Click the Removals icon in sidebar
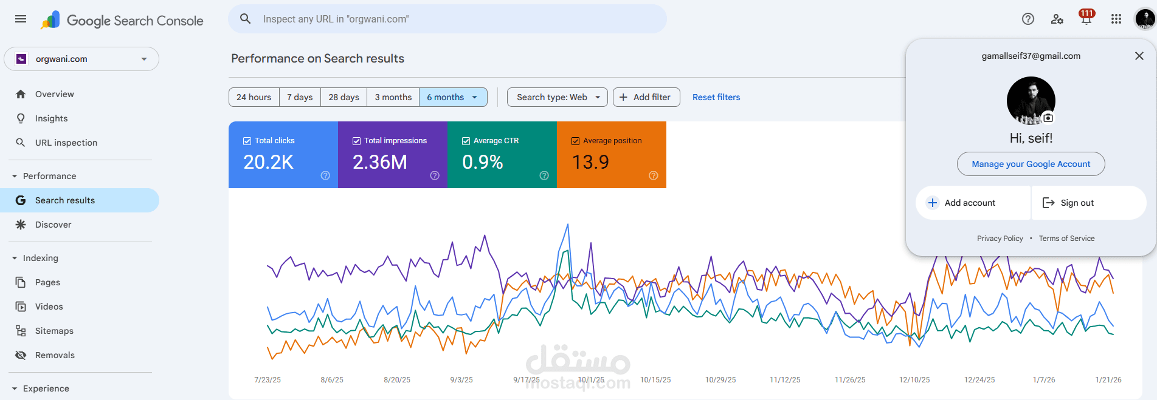Viewport: 1157px width, 400px height. coord(21,355)
